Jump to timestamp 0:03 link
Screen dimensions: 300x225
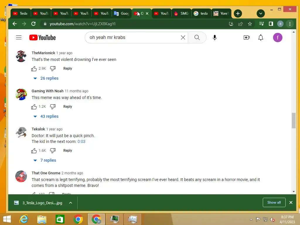81,142
